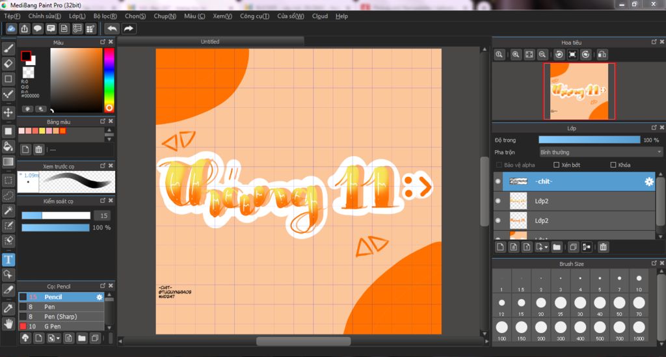Toggle visibility of second Lớp2 layer

tap(498, 220)
